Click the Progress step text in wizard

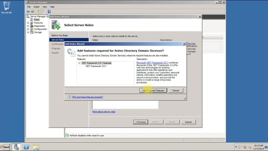(56, 49)
